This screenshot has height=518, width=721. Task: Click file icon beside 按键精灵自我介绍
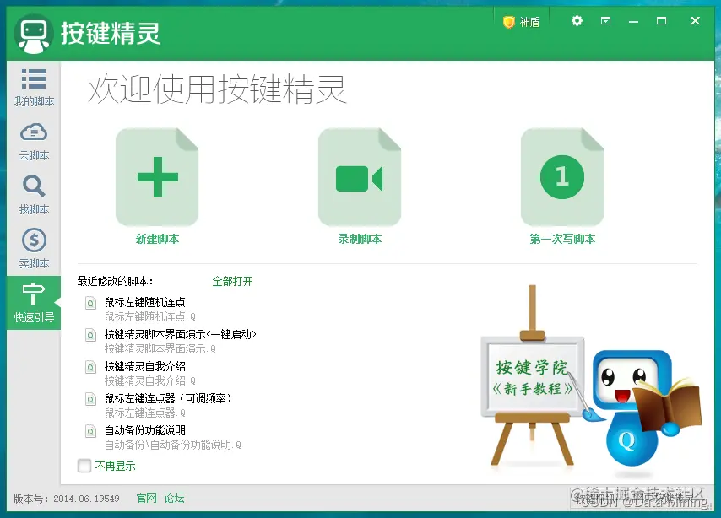[x=90, y=367]
